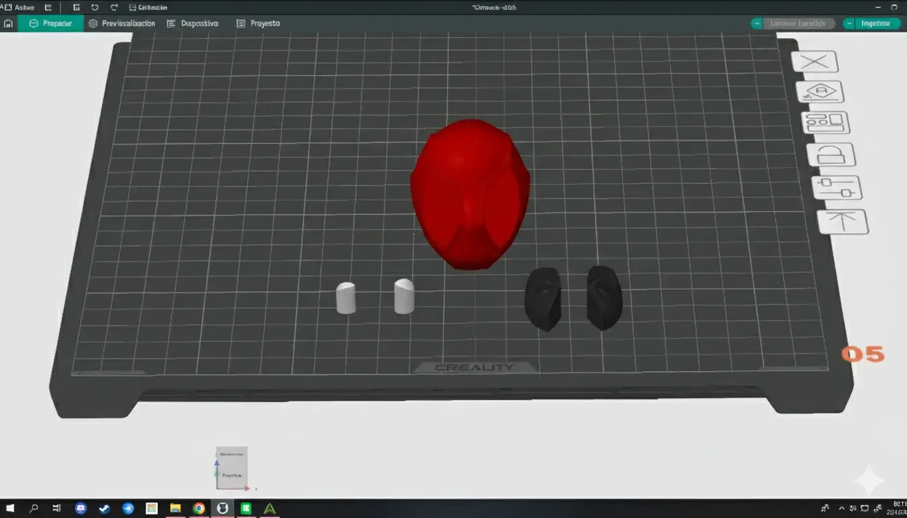Click the arrow-to-top icon on plate toolbar
The image size is (907, 518).
[x=842, y=222]
